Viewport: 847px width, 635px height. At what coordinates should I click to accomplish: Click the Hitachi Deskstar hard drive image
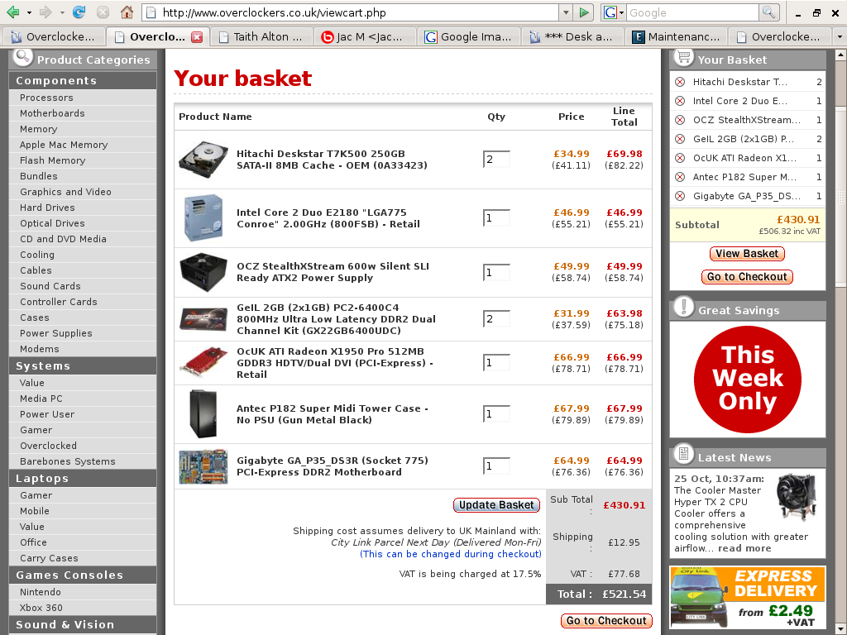(x=203, y=160)
